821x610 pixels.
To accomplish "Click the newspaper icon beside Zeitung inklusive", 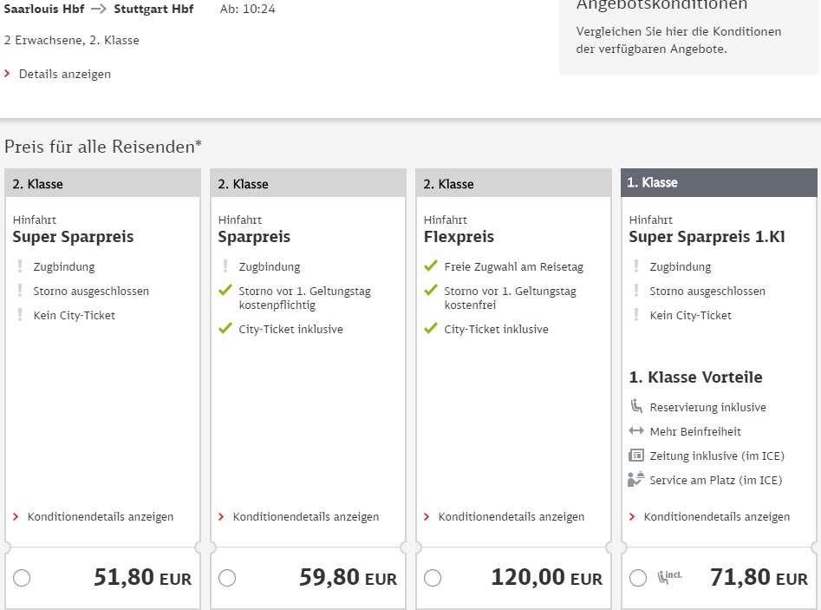I will click(x=636, y=455).
